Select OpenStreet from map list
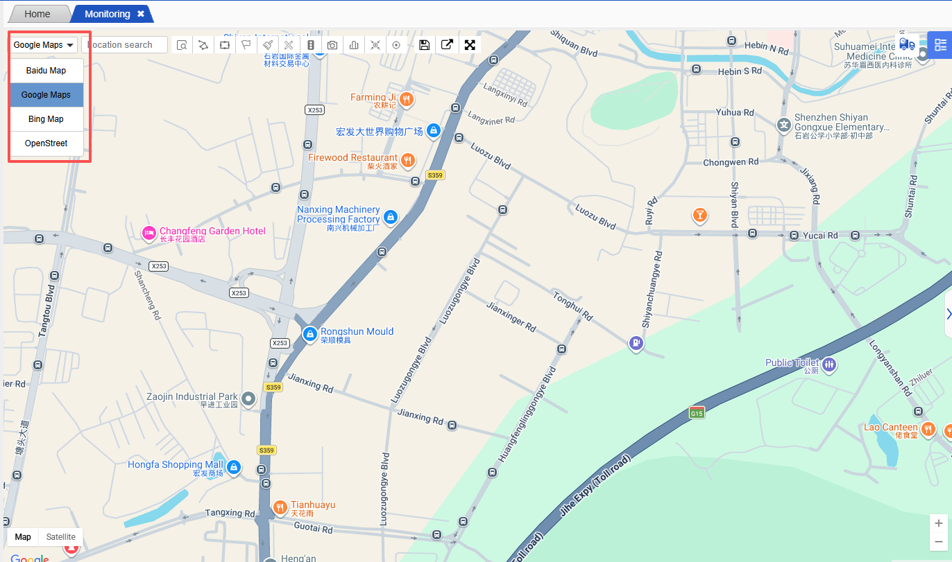This screenshot has height=562, width=952. [x=46, y=143]
